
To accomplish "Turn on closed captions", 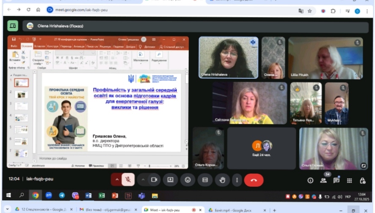I will (x=205, y=180).
